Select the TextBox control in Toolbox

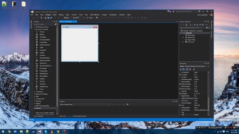(42, 79)
